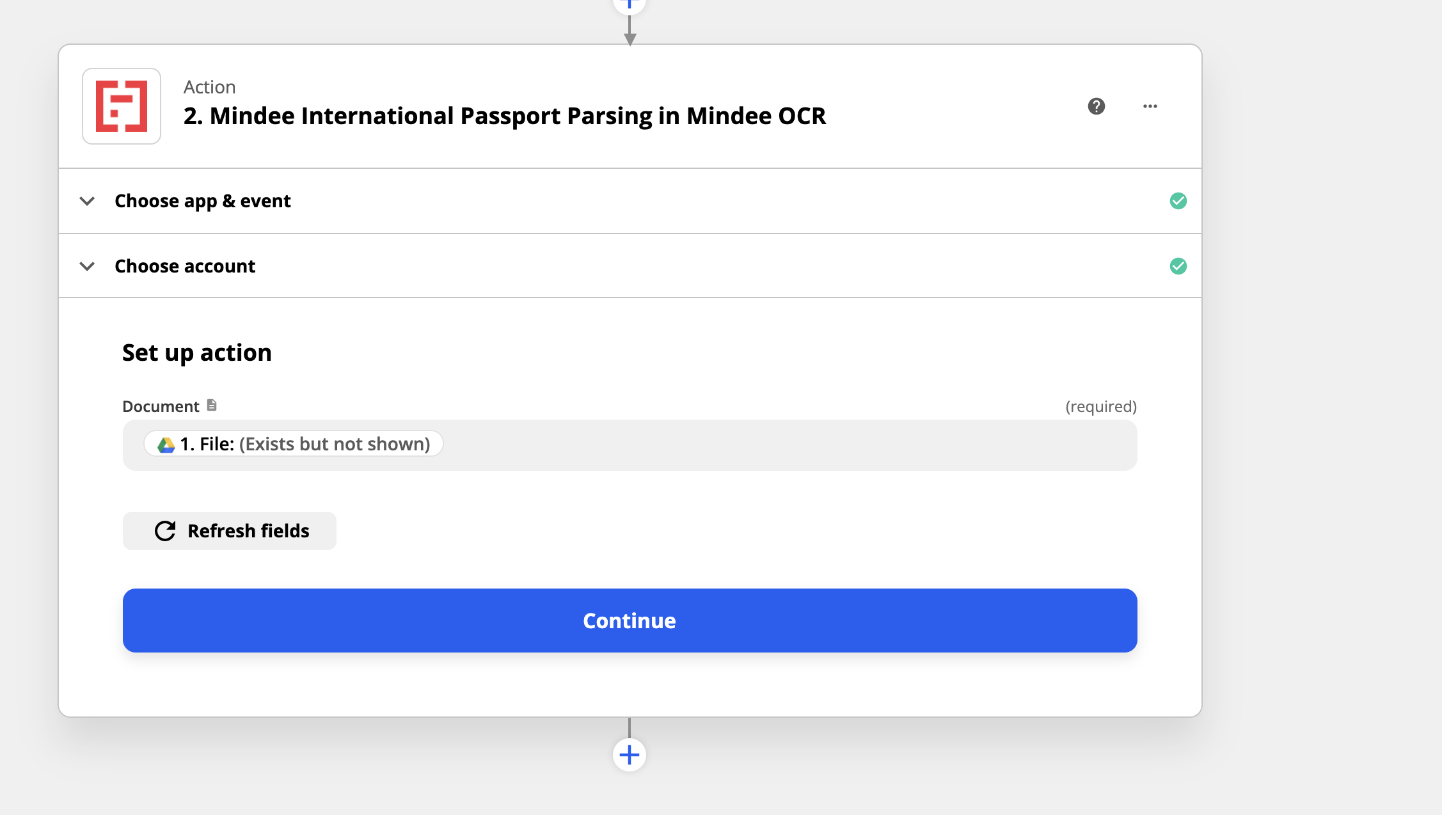The width and height of the screenshot is (1442, 815).
Task: Click the step title Mindee International Passport Parsing
Action: pyautogui.click(x=504, y=116)
